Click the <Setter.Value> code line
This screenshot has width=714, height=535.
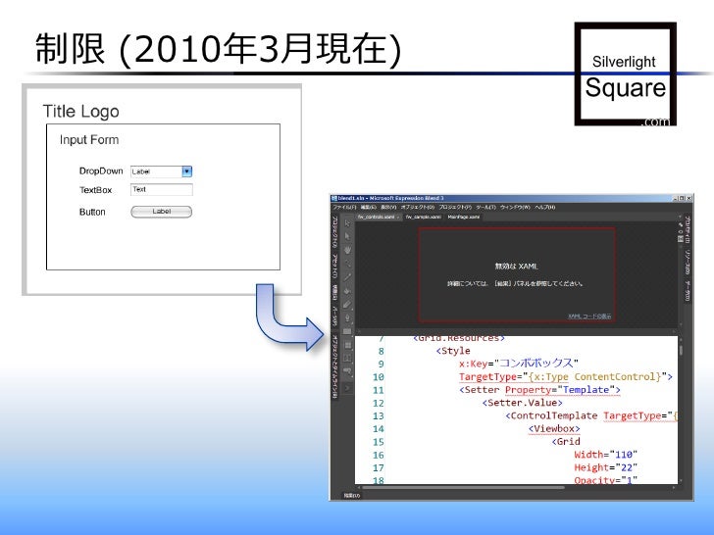[x=523, y=403]
